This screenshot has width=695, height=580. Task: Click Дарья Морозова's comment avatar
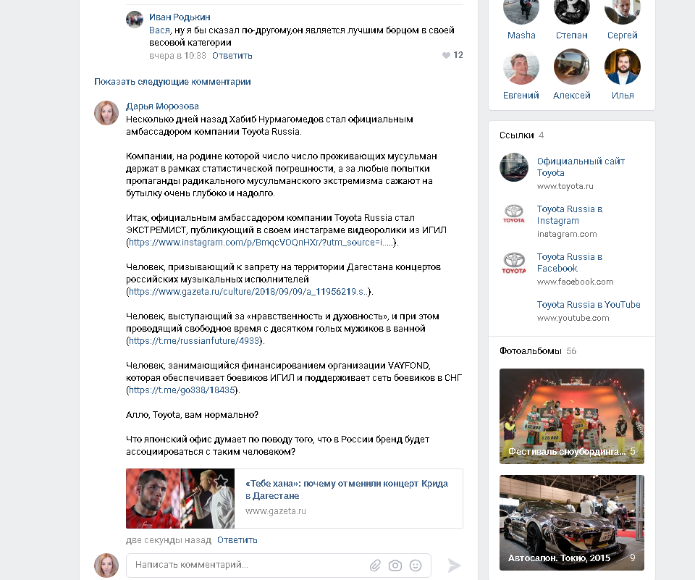106,113
